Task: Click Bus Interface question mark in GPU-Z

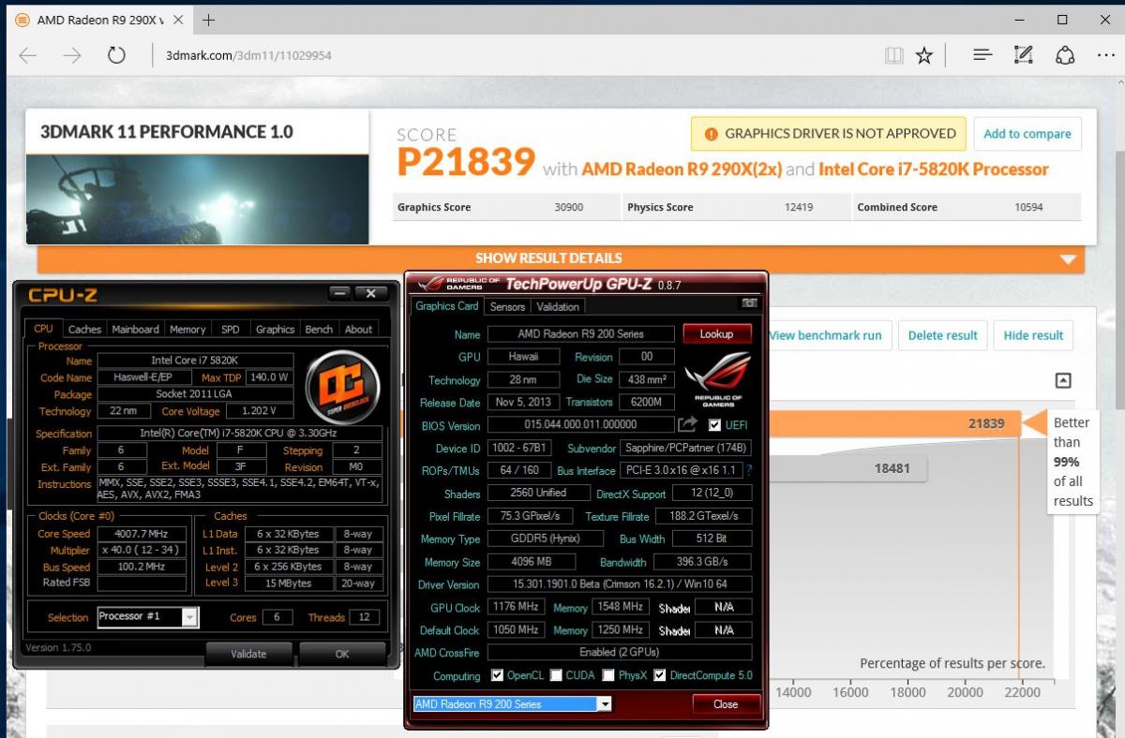Action: click(x=748, y=470)
